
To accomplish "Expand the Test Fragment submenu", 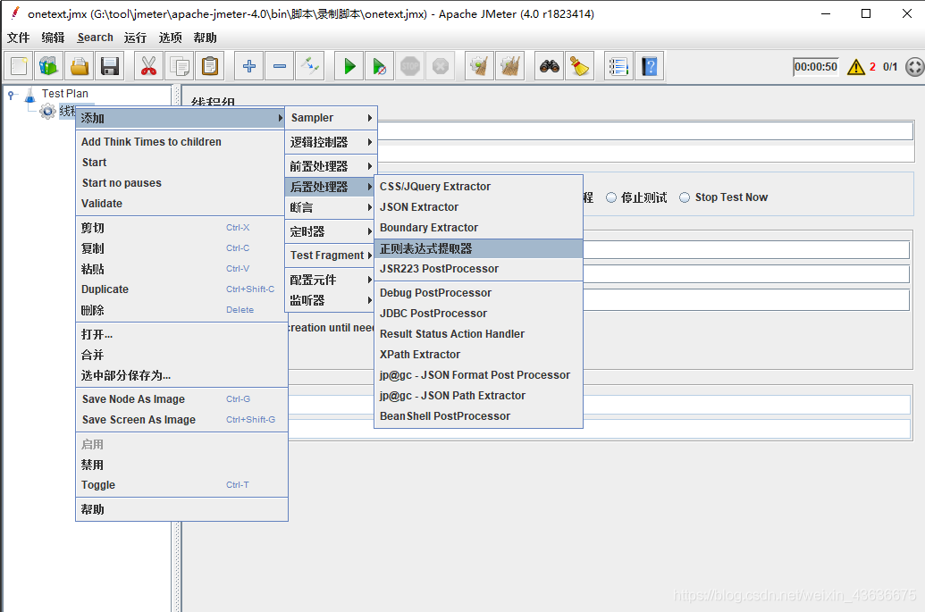I will pyautogui.click(x=331, y=256).
